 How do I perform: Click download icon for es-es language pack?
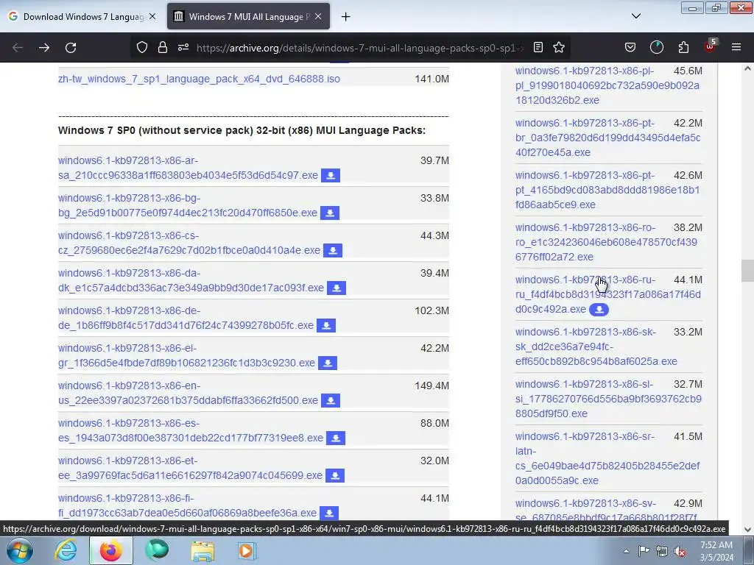coord(336,438)
